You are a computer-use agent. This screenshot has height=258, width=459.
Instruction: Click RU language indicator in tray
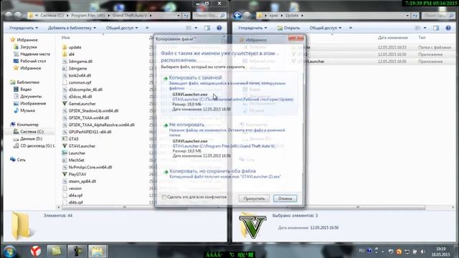pyautogui.click(x=361, y=251)
